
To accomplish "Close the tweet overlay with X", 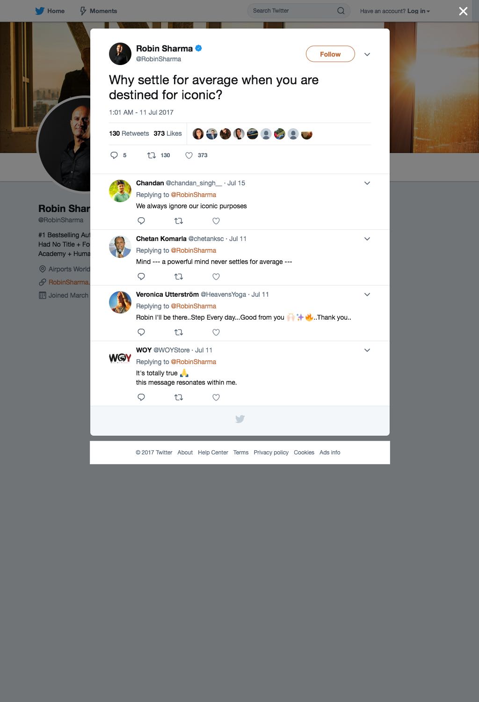I will click(463, 11).
